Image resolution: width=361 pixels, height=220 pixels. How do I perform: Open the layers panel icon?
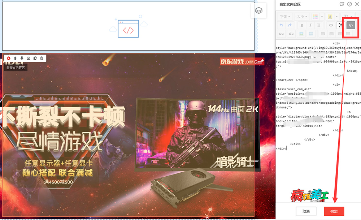[259, 10]
